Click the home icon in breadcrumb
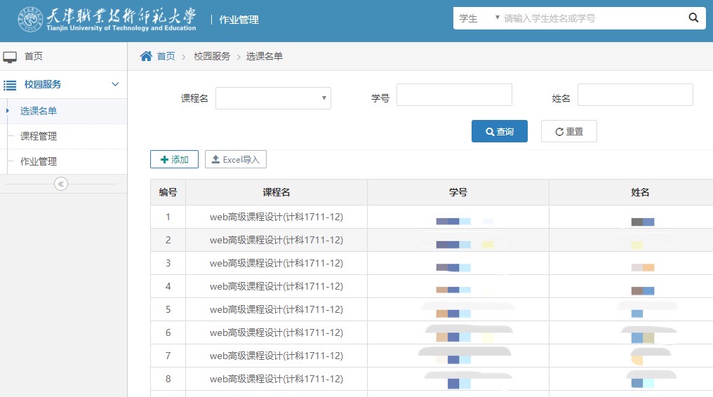Screen dimensions: 713x397 tap(146, 56)
